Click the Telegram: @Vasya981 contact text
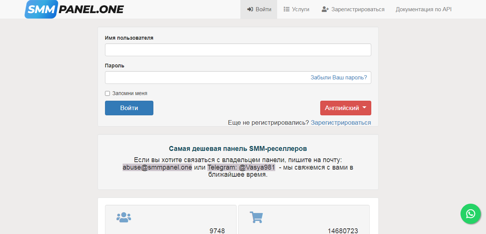Image resolution: width=486 pixels, height=234 pixels. click(x=241, y=167)
